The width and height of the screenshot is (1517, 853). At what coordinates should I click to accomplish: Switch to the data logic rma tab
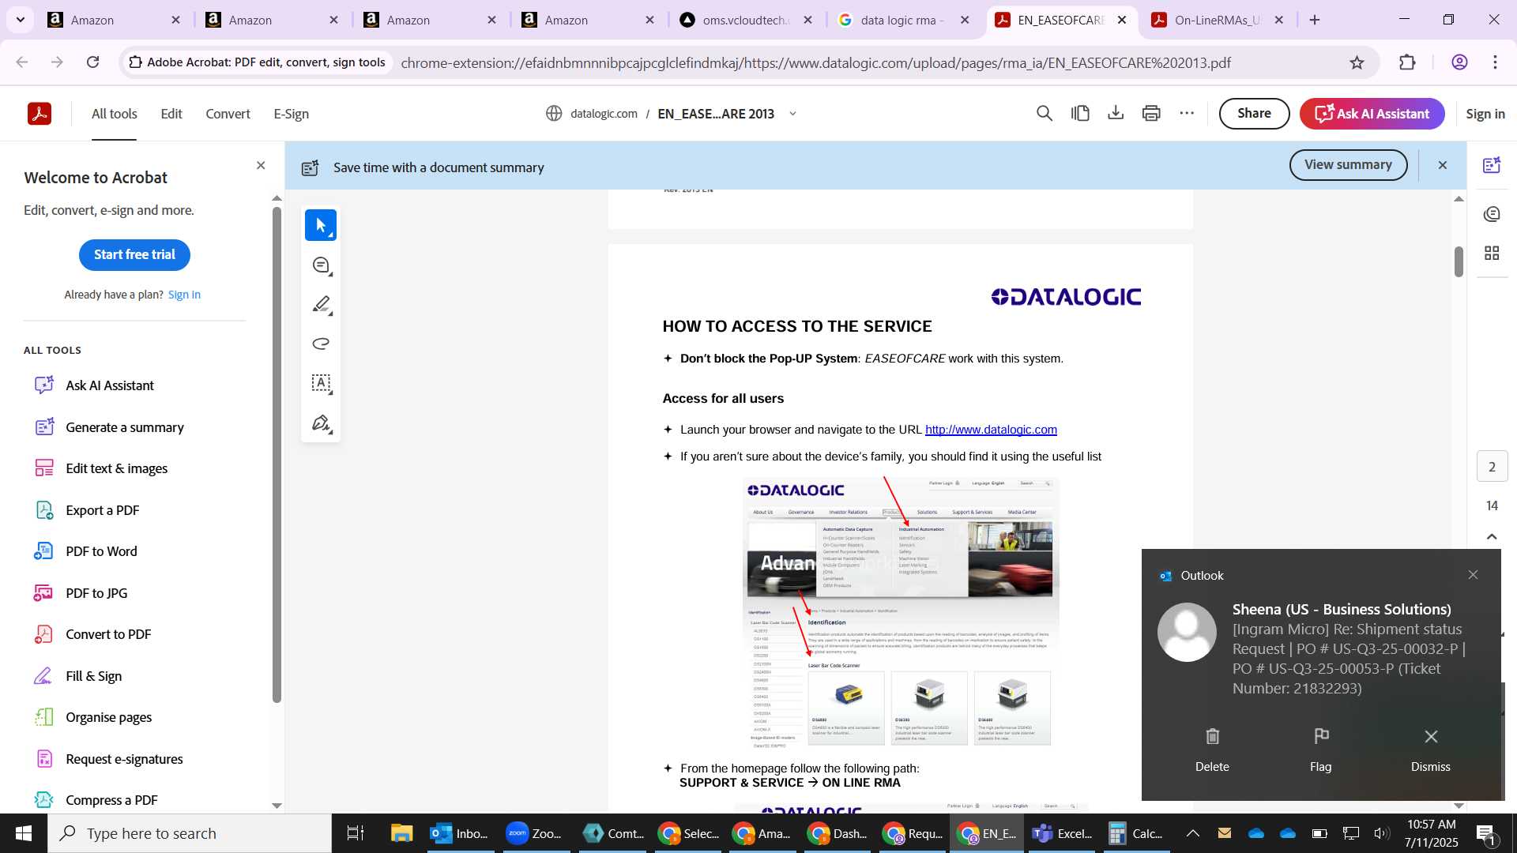(x=902, y=20)
